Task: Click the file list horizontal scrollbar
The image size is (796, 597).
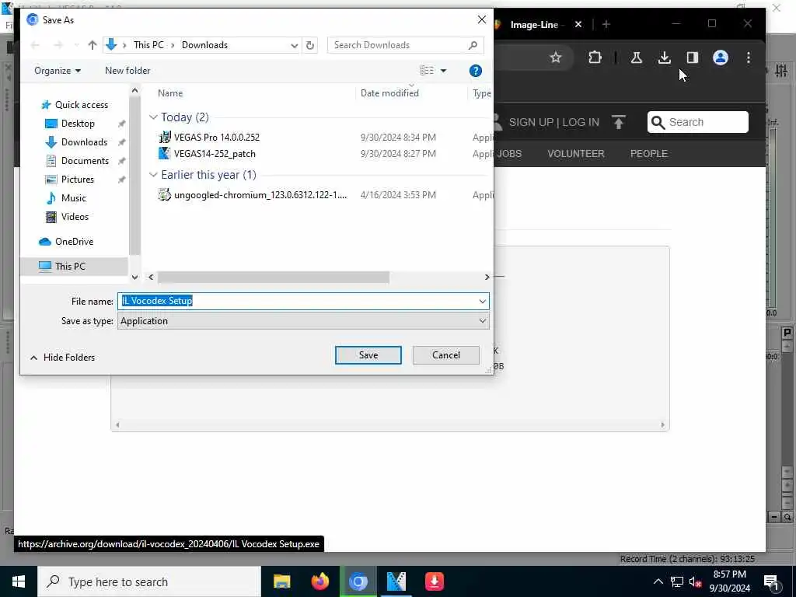Action: click(273, 278)
